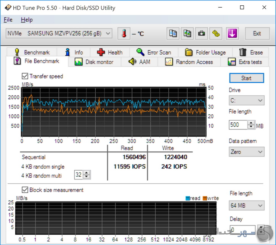Click the Disk monitor chart icon
The width and height of the screenshot is (276, 245).
(79, 62)
